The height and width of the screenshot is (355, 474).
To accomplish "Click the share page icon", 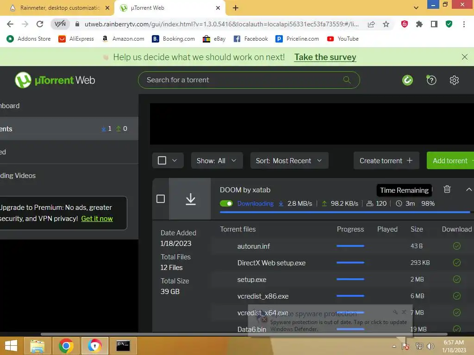I will [371, 24].
